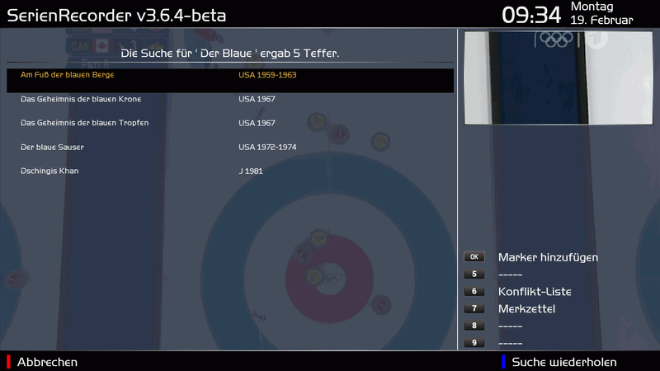Select 'Am Fuß der blauen Berge' result
Screen dimensions: 660x371
tap(230, 80)
